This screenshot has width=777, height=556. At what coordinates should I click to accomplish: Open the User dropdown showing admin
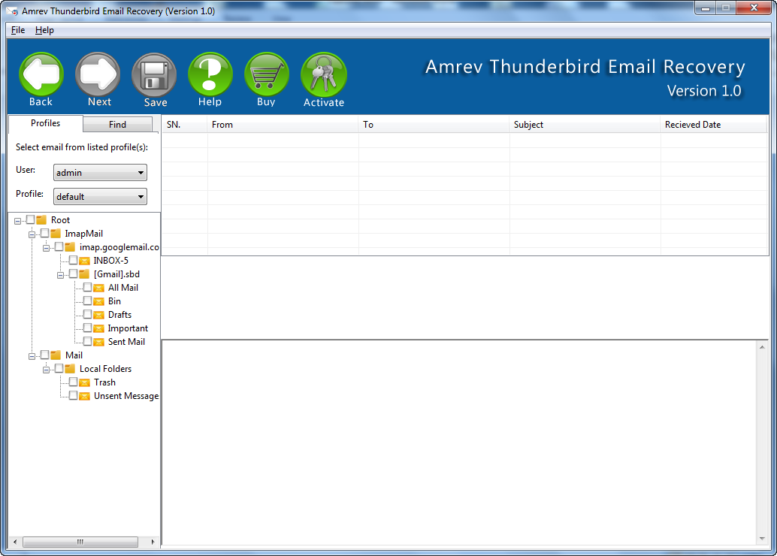pyautogui.click(x=100, y=173)
